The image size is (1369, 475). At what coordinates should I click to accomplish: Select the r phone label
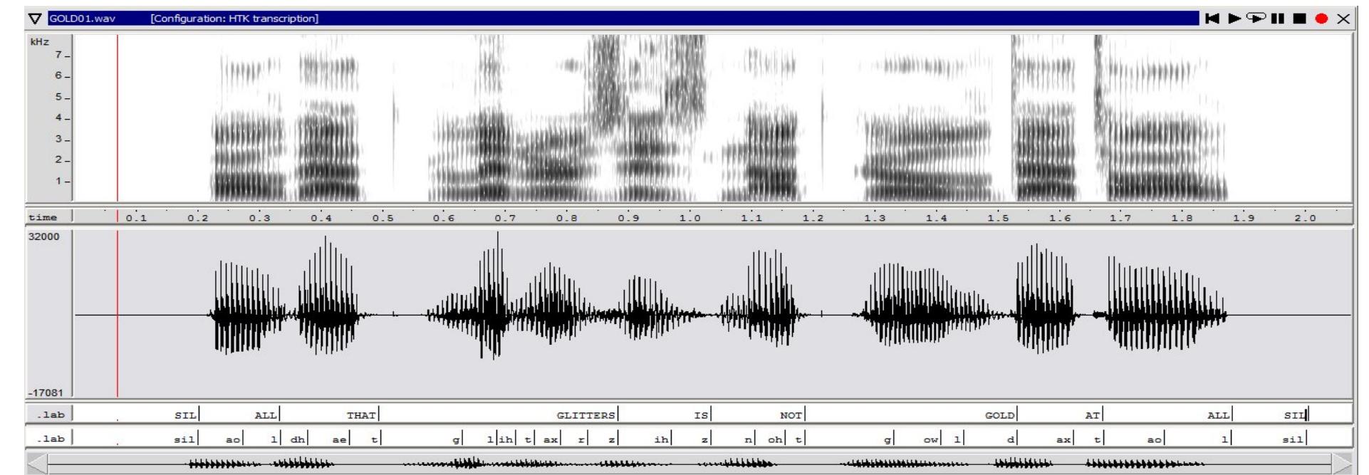click(581, 439)
